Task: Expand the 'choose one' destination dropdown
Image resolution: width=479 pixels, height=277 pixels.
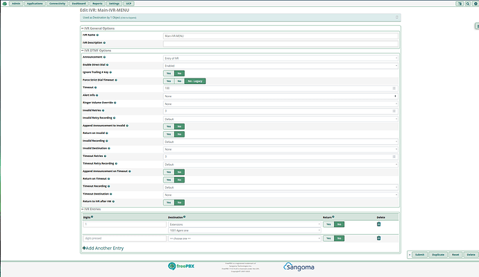Action: (244, 239)
